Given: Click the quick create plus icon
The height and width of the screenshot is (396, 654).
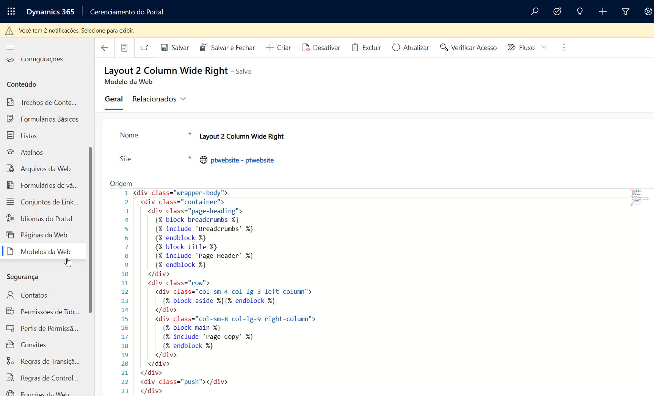Looking at the screenshot, I should [603, 11].
